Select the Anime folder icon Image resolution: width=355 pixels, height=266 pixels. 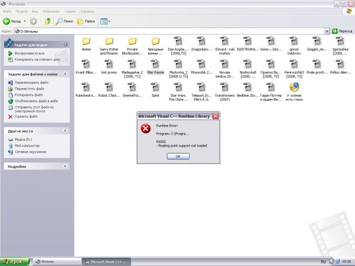(86, 41)
